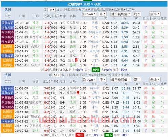This screenshot has width=168, height=137.
Task: Open 瑞典 away team link
Action: [x=73, y=112]
